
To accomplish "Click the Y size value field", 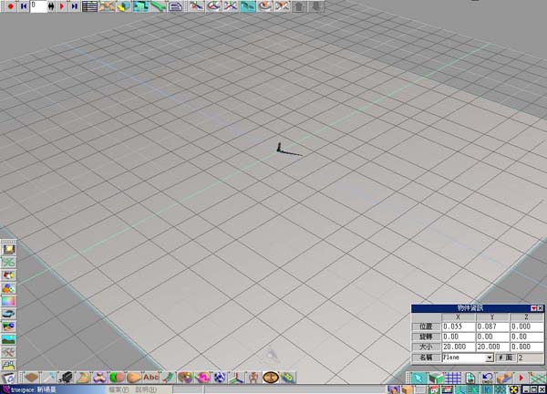I will point(493,347).
